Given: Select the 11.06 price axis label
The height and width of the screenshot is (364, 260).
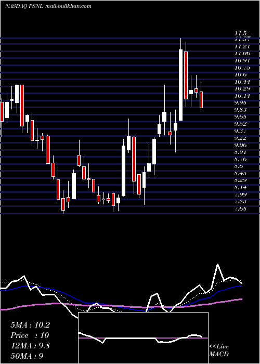Looking at the screenshot, I should (243, 54).
